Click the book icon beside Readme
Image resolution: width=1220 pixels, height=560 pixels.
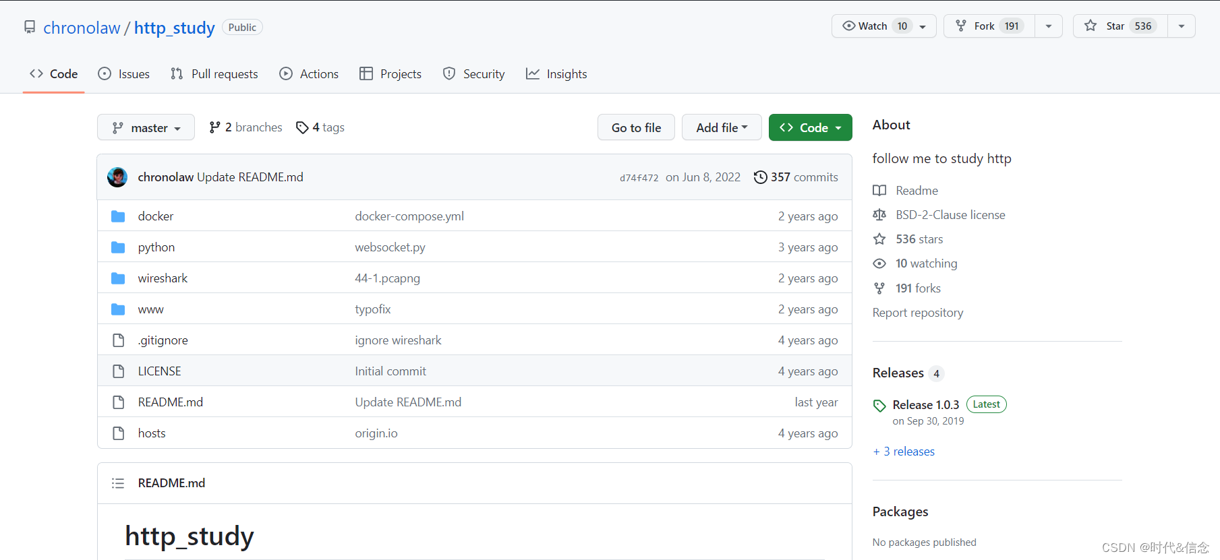(879, 191)
